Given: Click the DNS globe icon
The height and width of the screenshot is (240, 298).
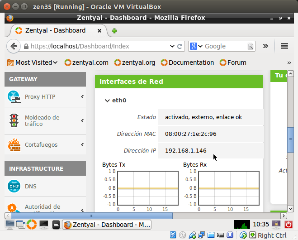Looking at the screenshot, I should 14,186.
